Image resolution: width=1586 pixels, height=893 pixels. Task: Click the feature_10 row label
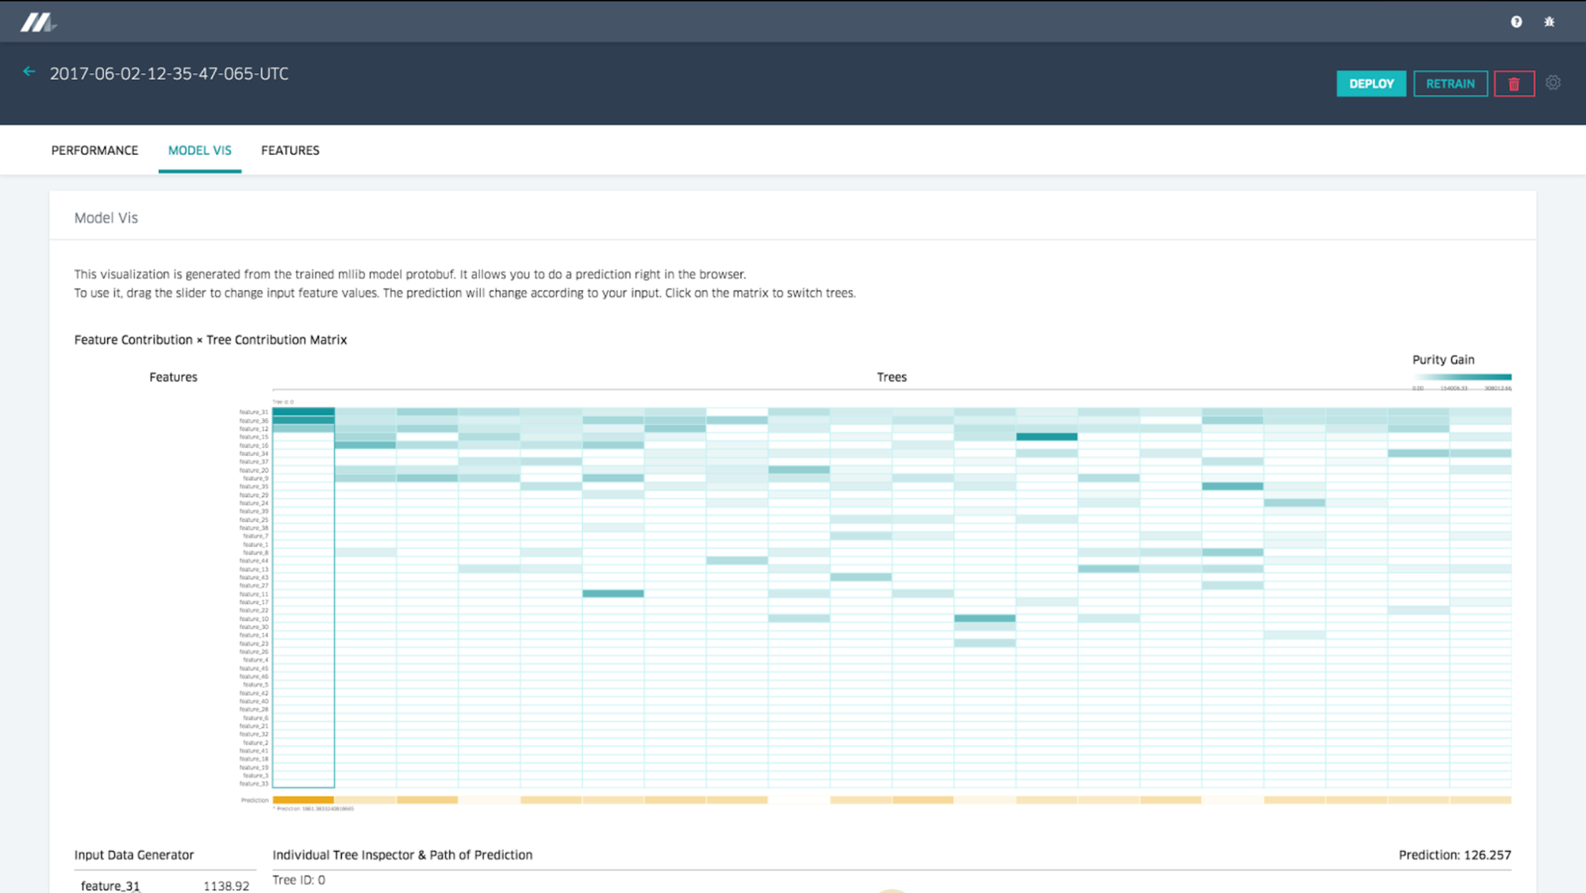pyautogui.click(x=254, y=619)
